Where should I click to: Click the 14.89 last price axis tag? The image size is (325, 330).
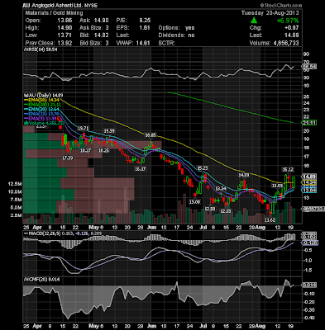click(310, 177)
